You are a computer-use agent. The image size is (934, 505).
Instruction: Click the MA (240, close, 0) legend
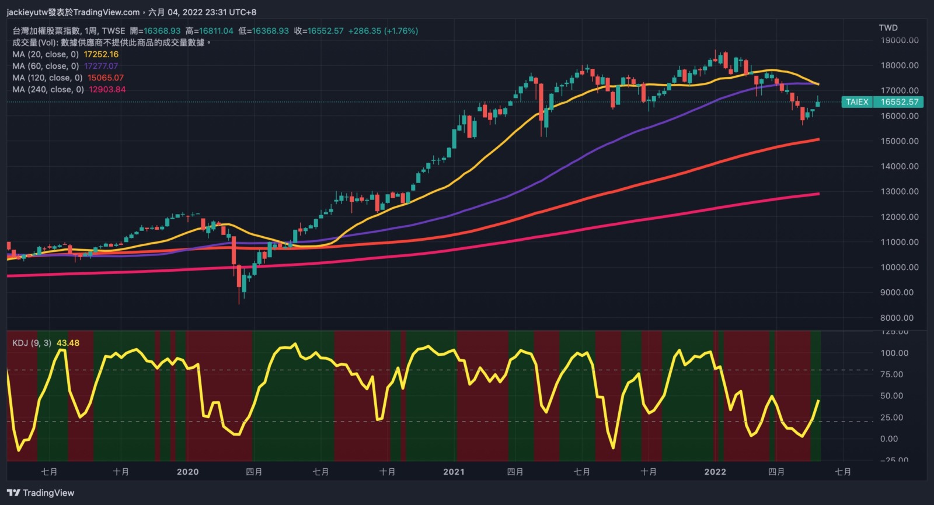pyautogui.click(x=48, y=89)
